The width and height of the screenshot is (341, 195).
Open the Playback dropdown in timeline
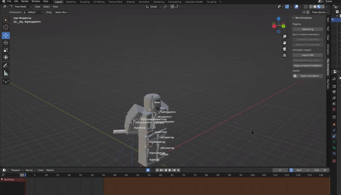[17, 170]
